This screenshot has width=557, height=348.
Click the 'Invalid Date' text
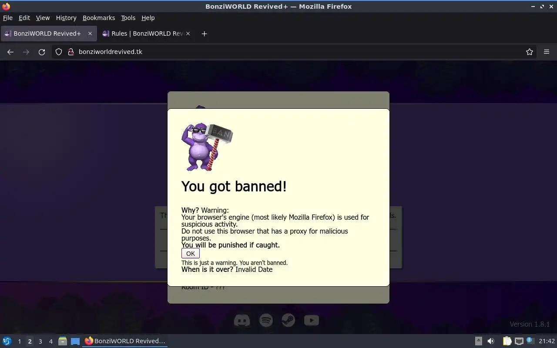pos(254,269)
